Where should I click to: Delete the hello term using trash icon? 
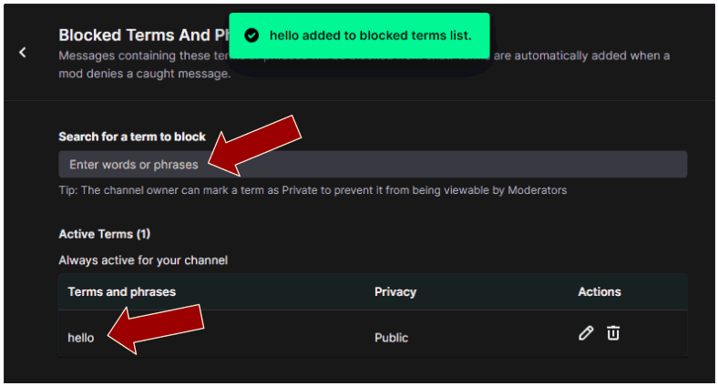coord(613,333)
